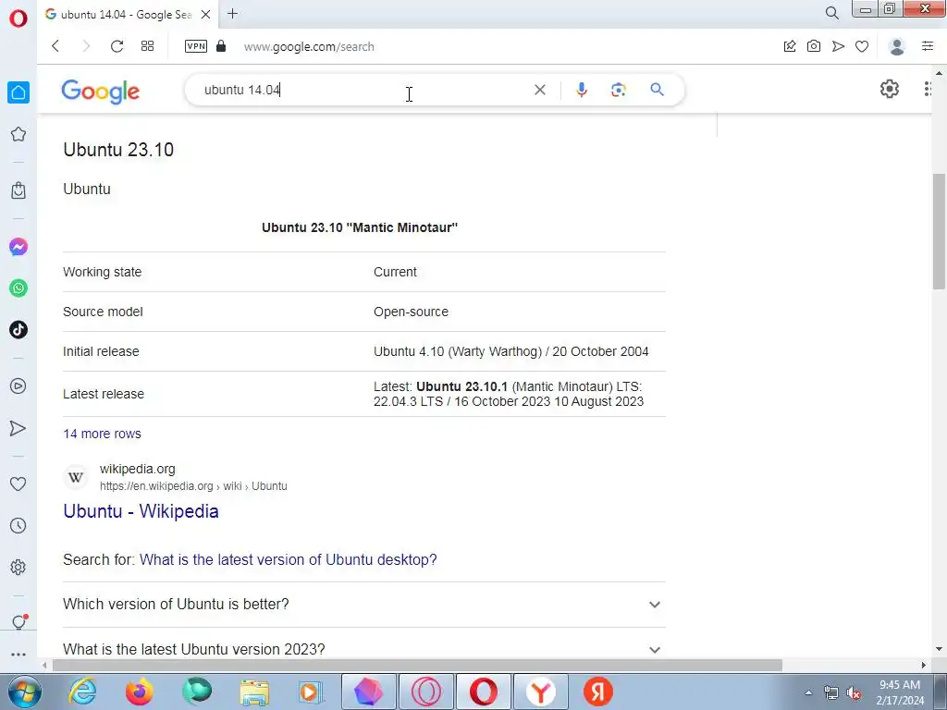Toggle the VPN badge
This screenshot has height=710, width=947.
[x=196, y=46]
